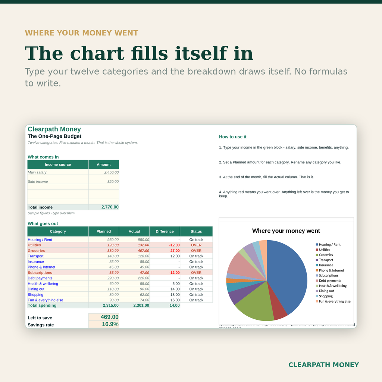Click the Total spending planned 2,315.00
This screenshot has height=382, width=382.
(104, 306)
